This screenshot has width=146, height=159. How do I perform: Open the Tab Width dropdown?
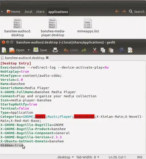tap(88, 157)
